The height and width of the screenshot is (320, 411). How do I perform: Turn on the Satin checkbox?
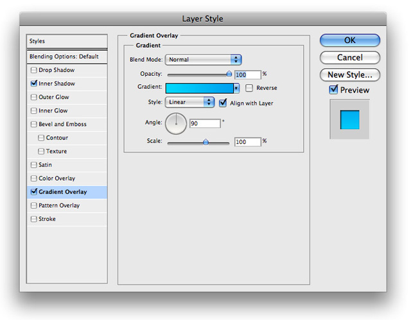click(33, 164)
